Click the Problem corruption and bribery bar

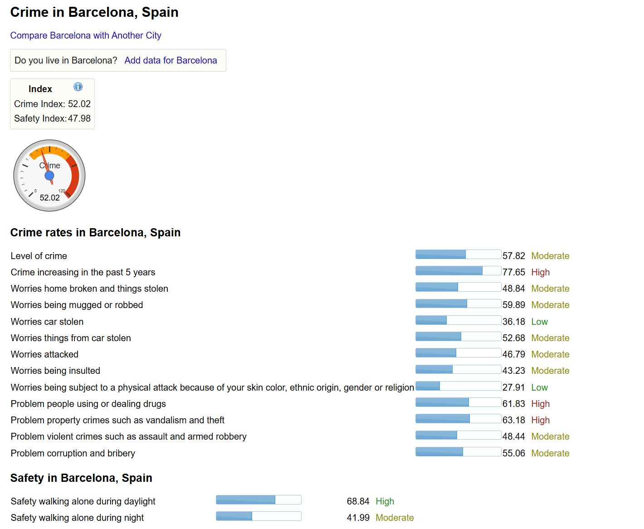pos(458,452)
